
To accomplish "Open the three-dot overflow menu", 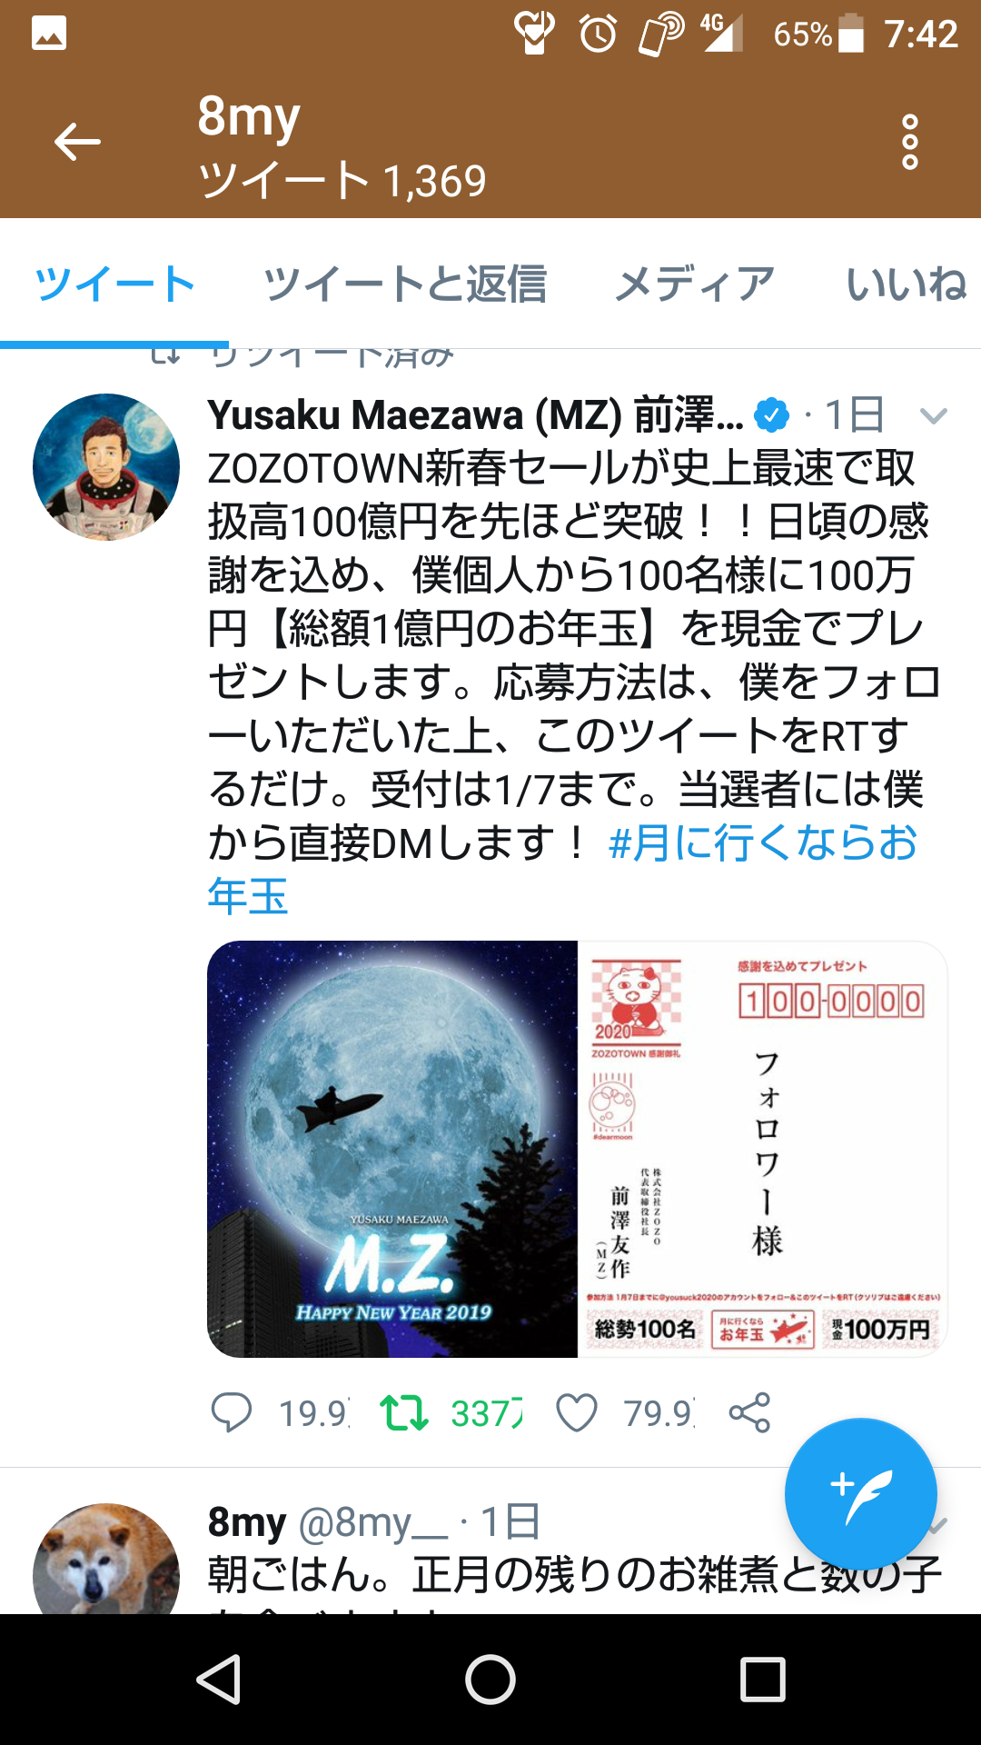I will coord(910,143).
